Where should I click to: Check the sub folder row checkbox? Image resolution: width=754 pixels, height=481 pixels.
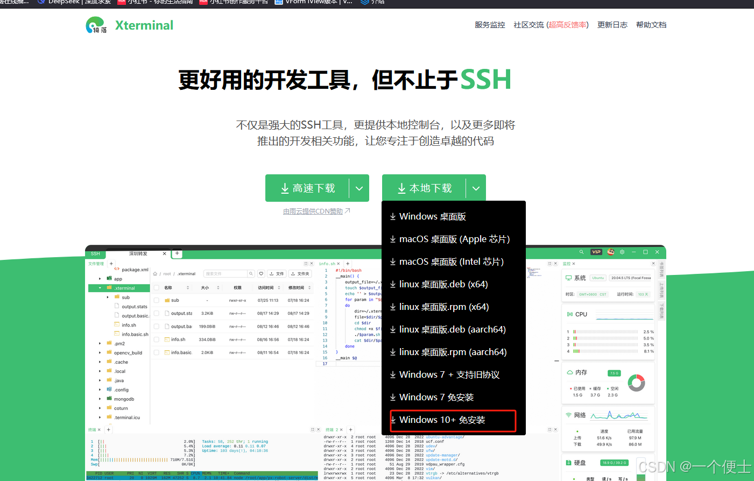coord(157,300)
